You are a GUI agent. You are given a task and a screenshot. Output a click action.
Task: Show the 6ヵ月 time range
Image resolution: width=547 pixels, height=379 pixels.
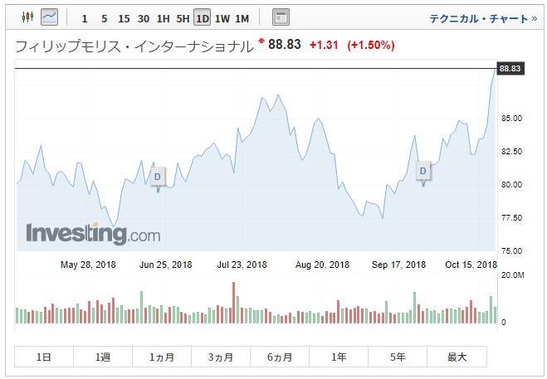click(280, 357)
